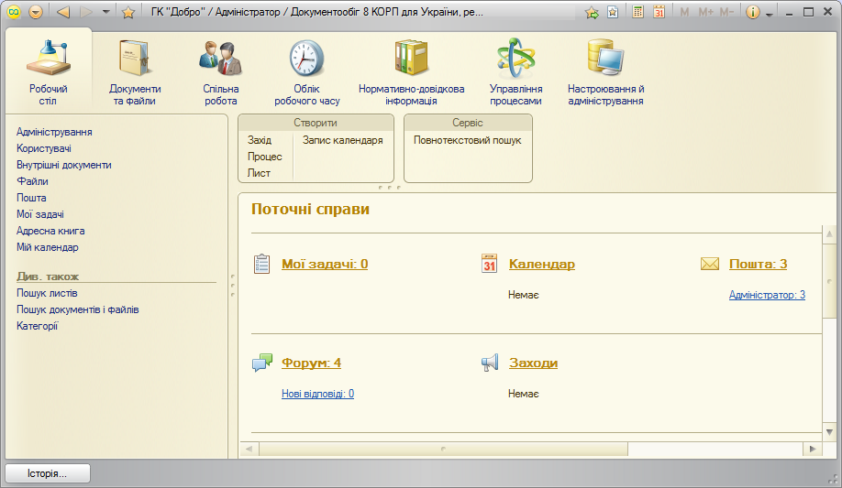
Task: Click the Форум speech bubbles icon
Action: 262,363
